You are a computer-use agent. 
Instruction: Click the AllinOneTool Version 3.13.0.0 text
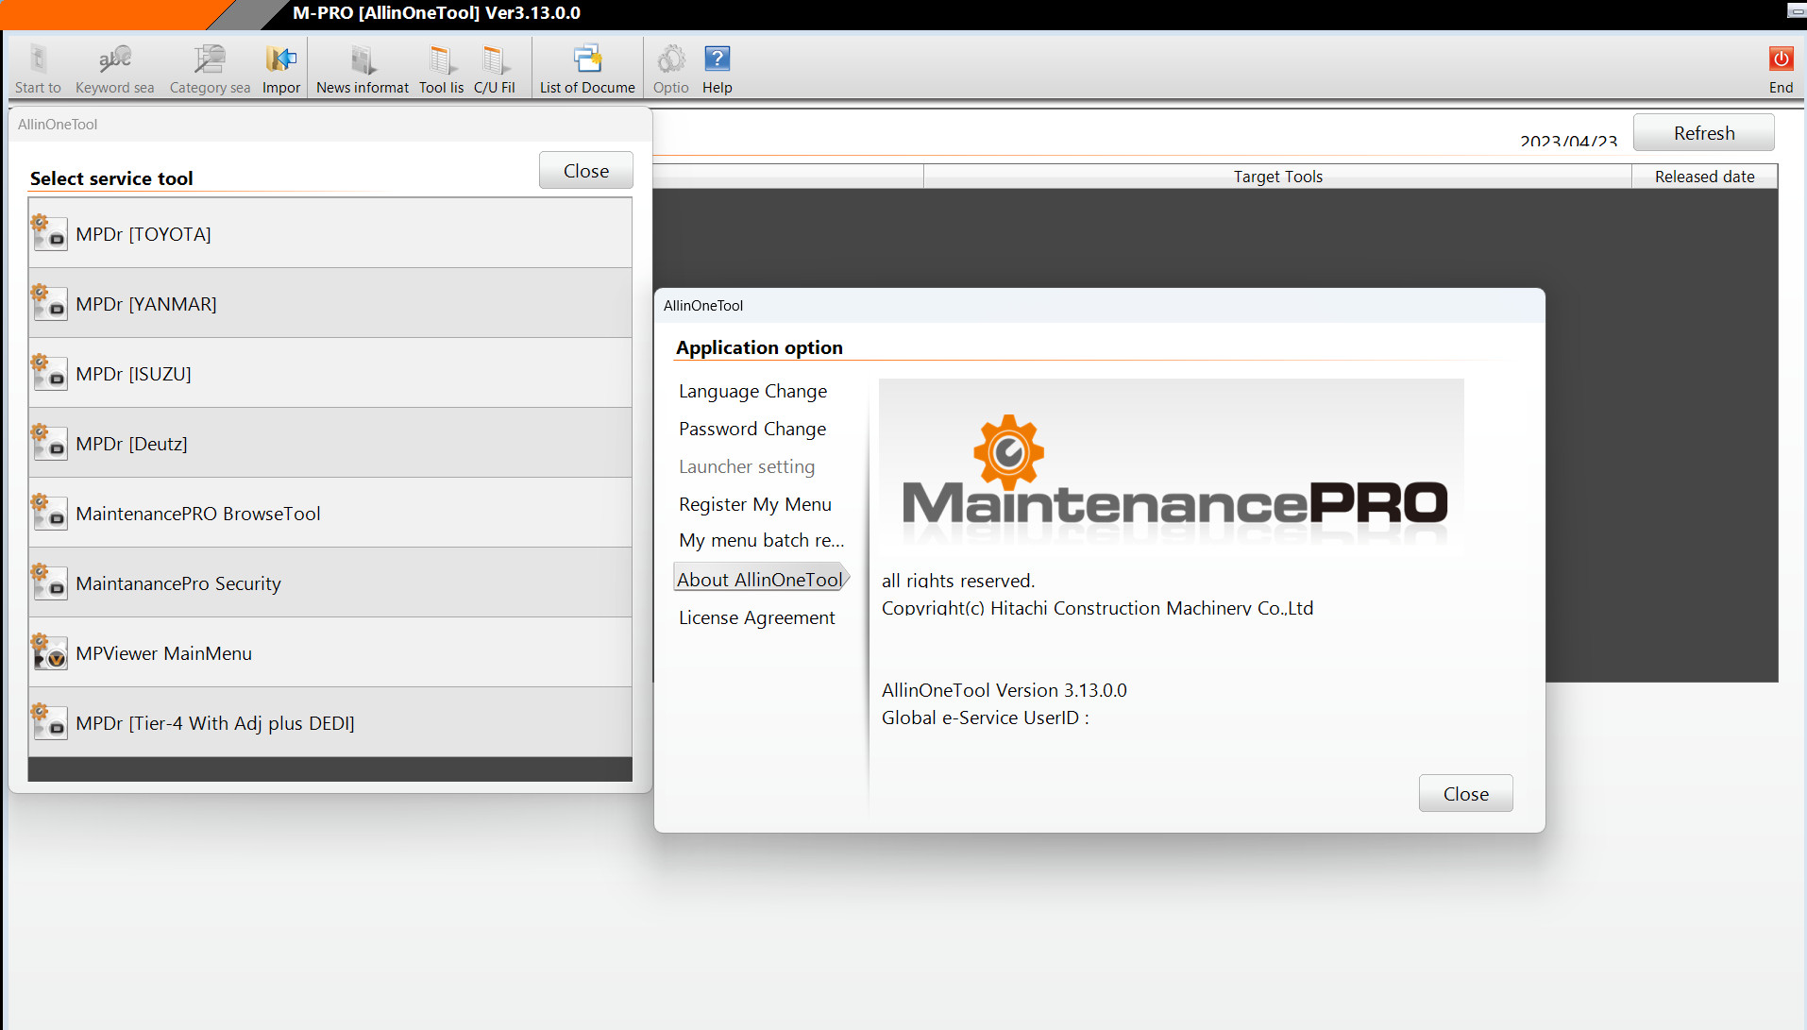[x=1004, y=690]
